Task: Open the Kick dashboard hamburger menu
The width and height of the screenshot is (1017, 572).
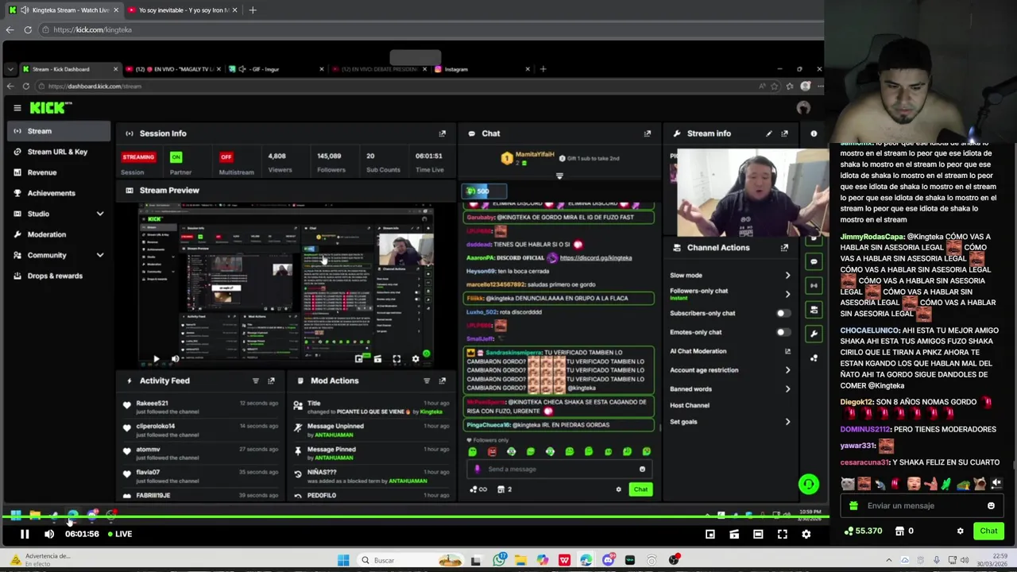Action: point(17,107)
